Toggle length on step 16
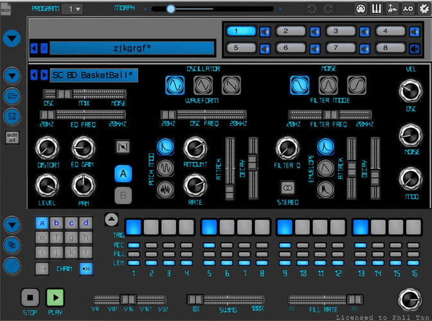The width and height of the screenshot is (432, 321). click(413, 263)
